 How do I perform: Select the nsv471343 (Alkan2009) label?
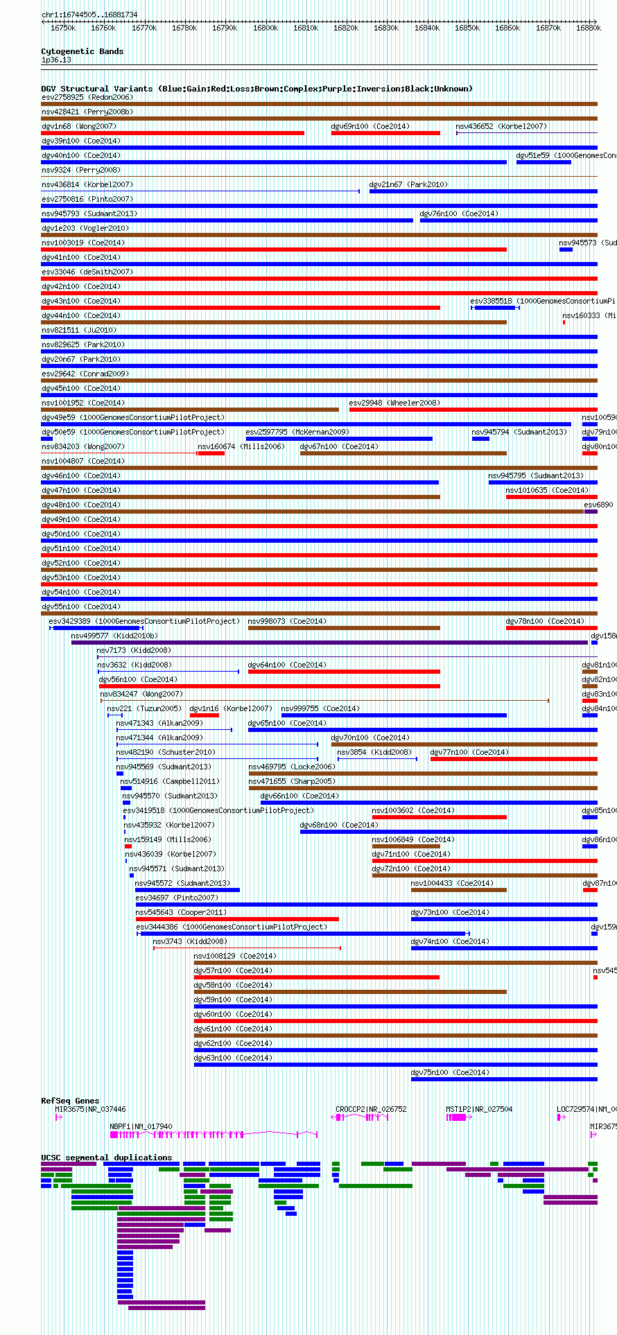point(159,723)
